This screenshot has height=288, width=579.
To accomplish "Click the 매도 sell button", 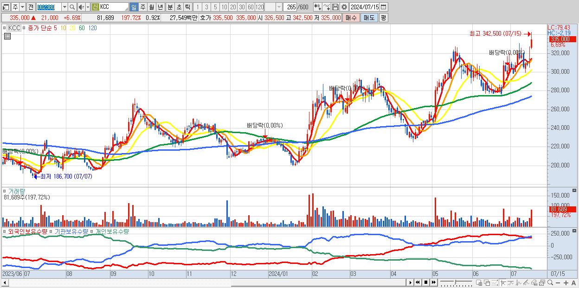I will point(369,18).
